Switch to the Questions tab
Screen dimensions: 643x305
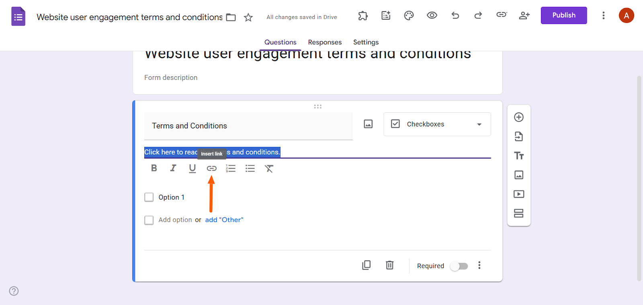click(x=280, y=42)
